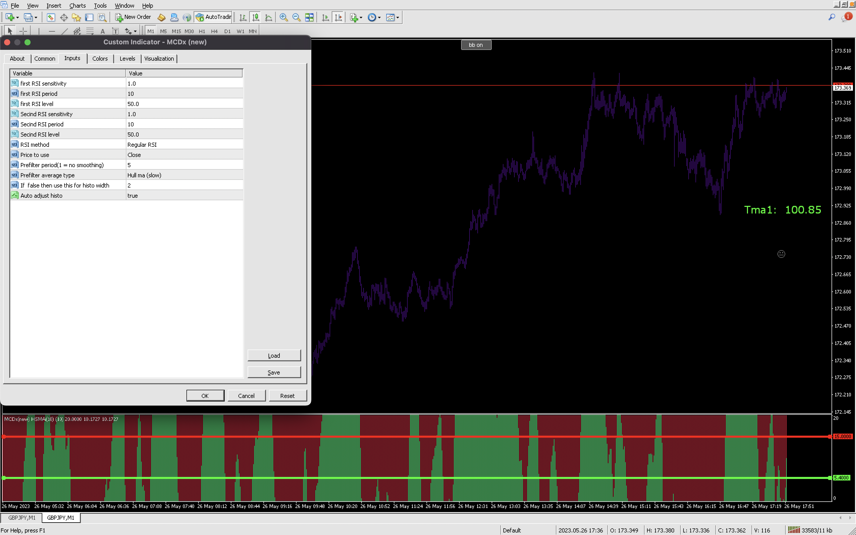Switch to the Colors tab
Screen dimensions: 856x535
100,58
